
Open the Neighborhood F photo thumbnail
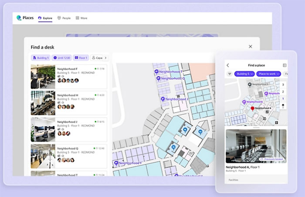click(43, 77)
